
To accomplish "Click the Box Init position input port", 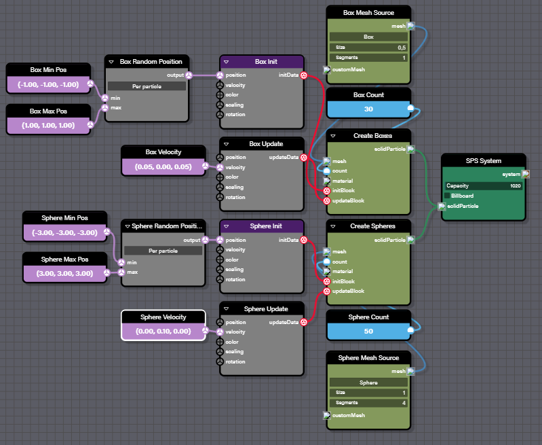I will click(x=220, y=75).
